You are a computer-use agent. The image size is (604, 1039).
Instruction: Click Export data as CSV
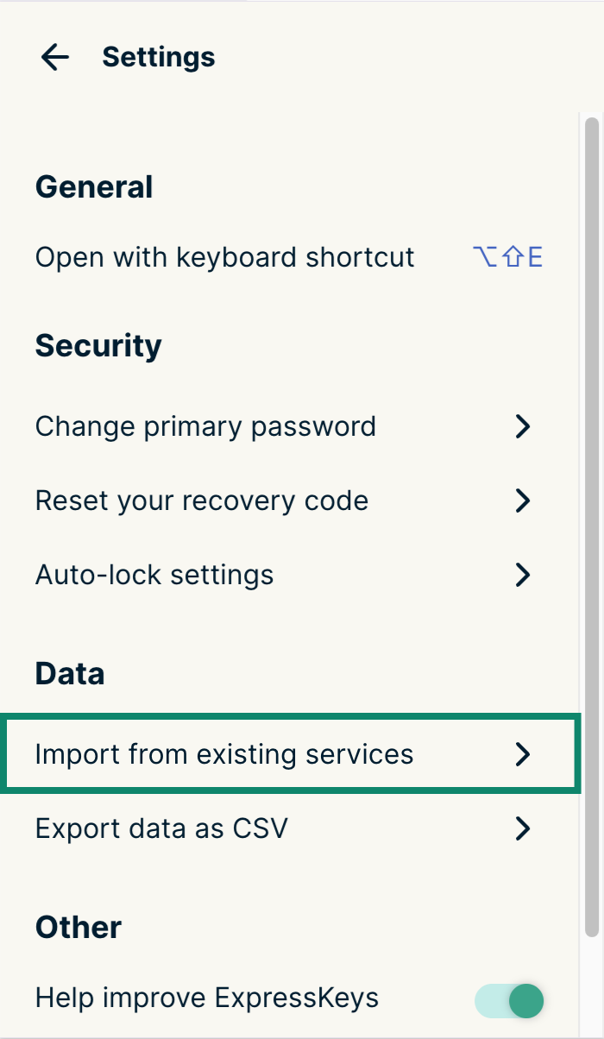coord(161,829)
